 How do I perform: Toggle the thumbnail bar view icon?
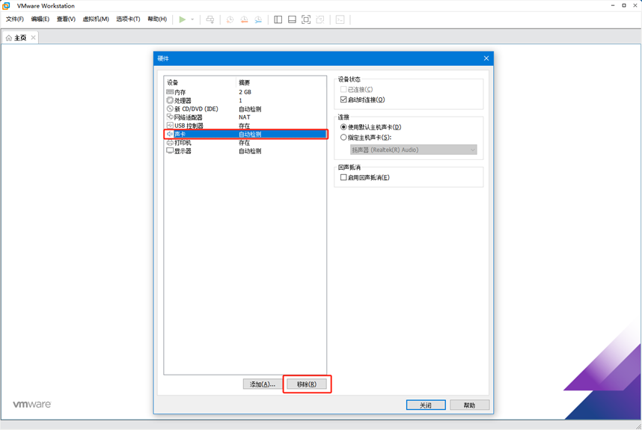(x=292, y=19)
